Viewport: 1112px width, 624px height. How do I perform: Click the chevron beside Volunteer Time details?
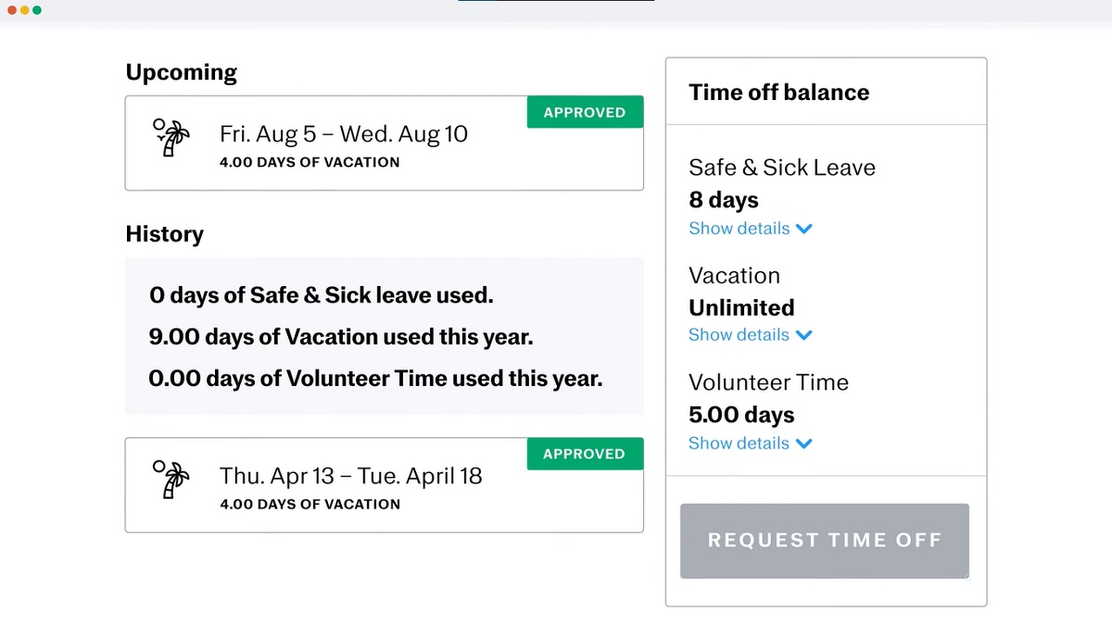click(x=803, y=443)
